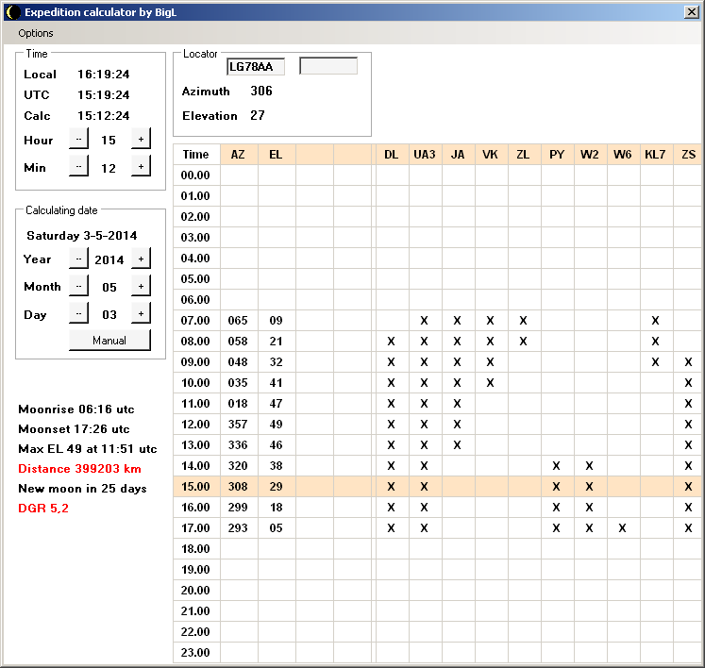
Task: Increase the Hour value with plus button
Action: (x=141, y=139)
